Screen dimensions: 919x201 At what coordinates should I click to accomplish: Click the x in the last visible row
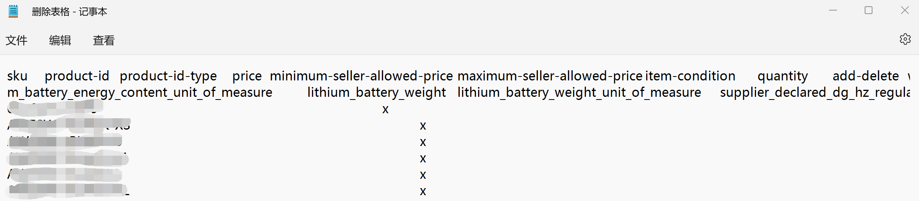(x=423, y=192)
